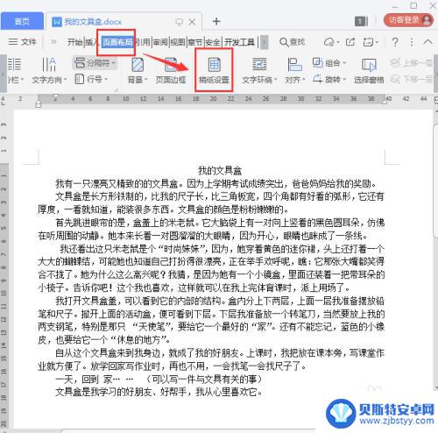Open the cloud sync icon dropdown

331,42
